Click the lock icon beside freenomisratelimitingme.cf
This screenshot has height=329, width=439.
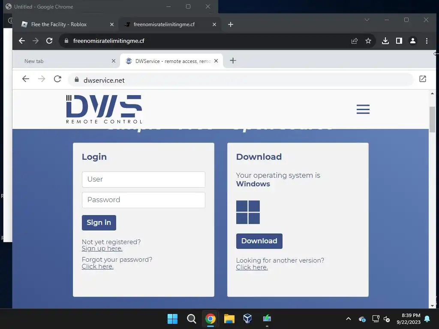pyautogui.click(x=66, y=41)
